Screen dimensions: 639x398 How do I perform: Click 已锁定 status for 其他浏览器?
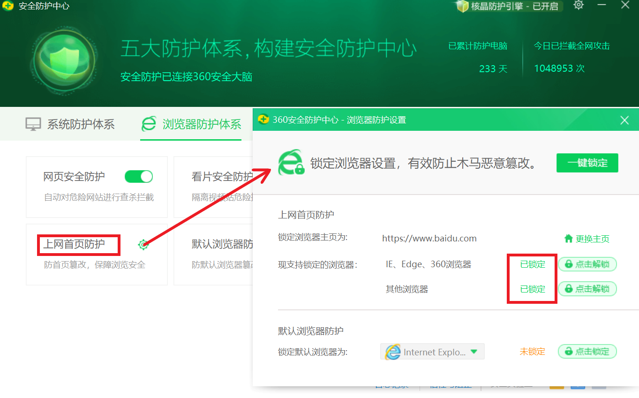point(533,289)
